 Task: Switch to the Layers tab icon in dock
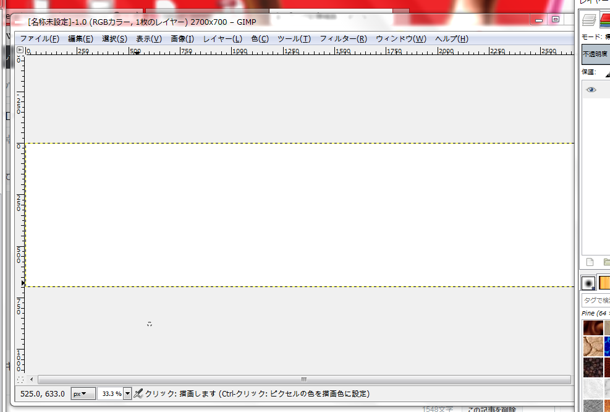tap(589, 19)
